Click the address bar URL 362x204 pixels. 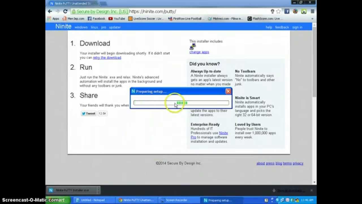[153, 12]
